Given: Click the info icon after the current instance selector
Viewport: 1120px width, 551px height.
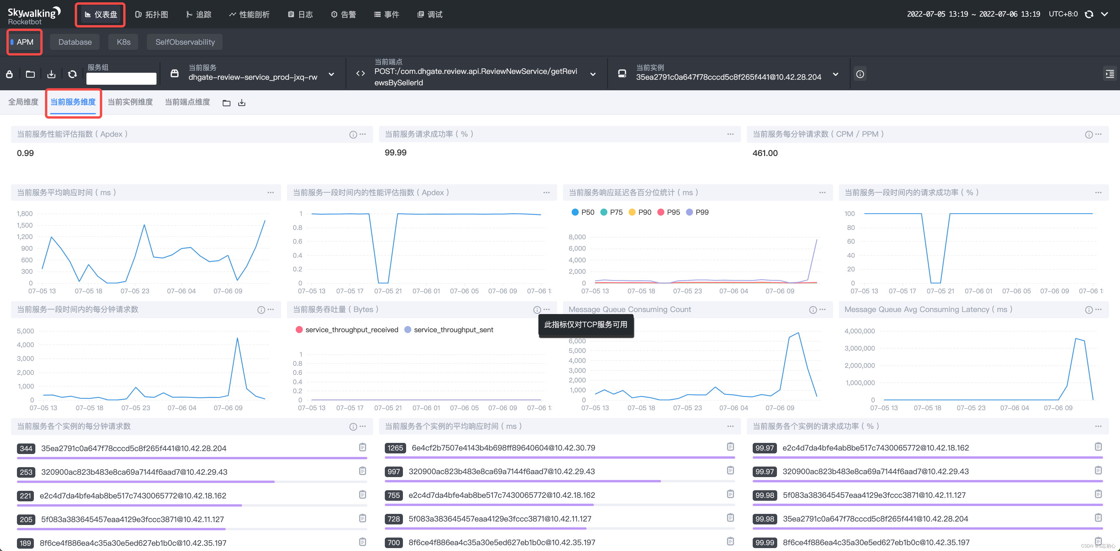Looking at the screenshot, I should point(860,74).
